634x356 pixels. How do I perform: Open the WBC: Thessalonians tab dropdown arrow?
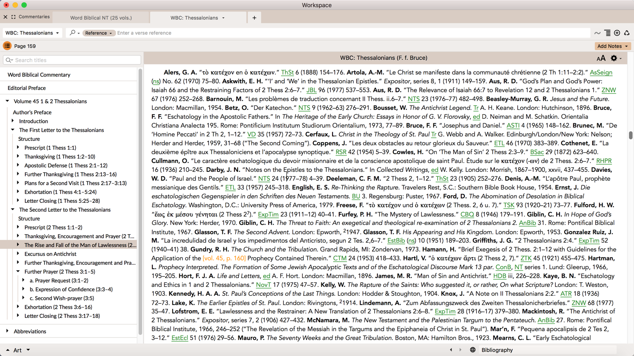[x=223, y=18]
